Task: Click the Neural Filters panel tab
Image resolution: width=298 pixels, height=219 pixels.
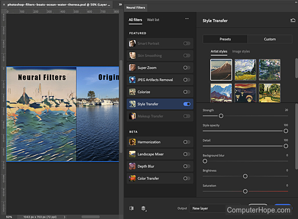Action: (x=136, y=7)
